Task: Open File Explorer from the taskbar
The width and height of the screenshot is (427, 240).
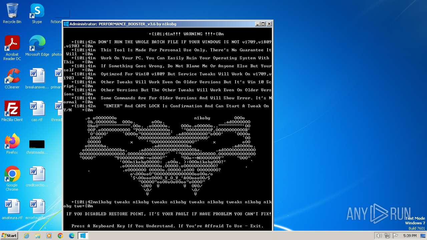Action: click(x=38, y=236)
